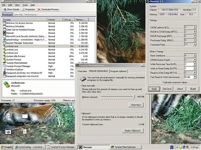
Task: Click the About button in MemSet
Action: tap(180, 89)
